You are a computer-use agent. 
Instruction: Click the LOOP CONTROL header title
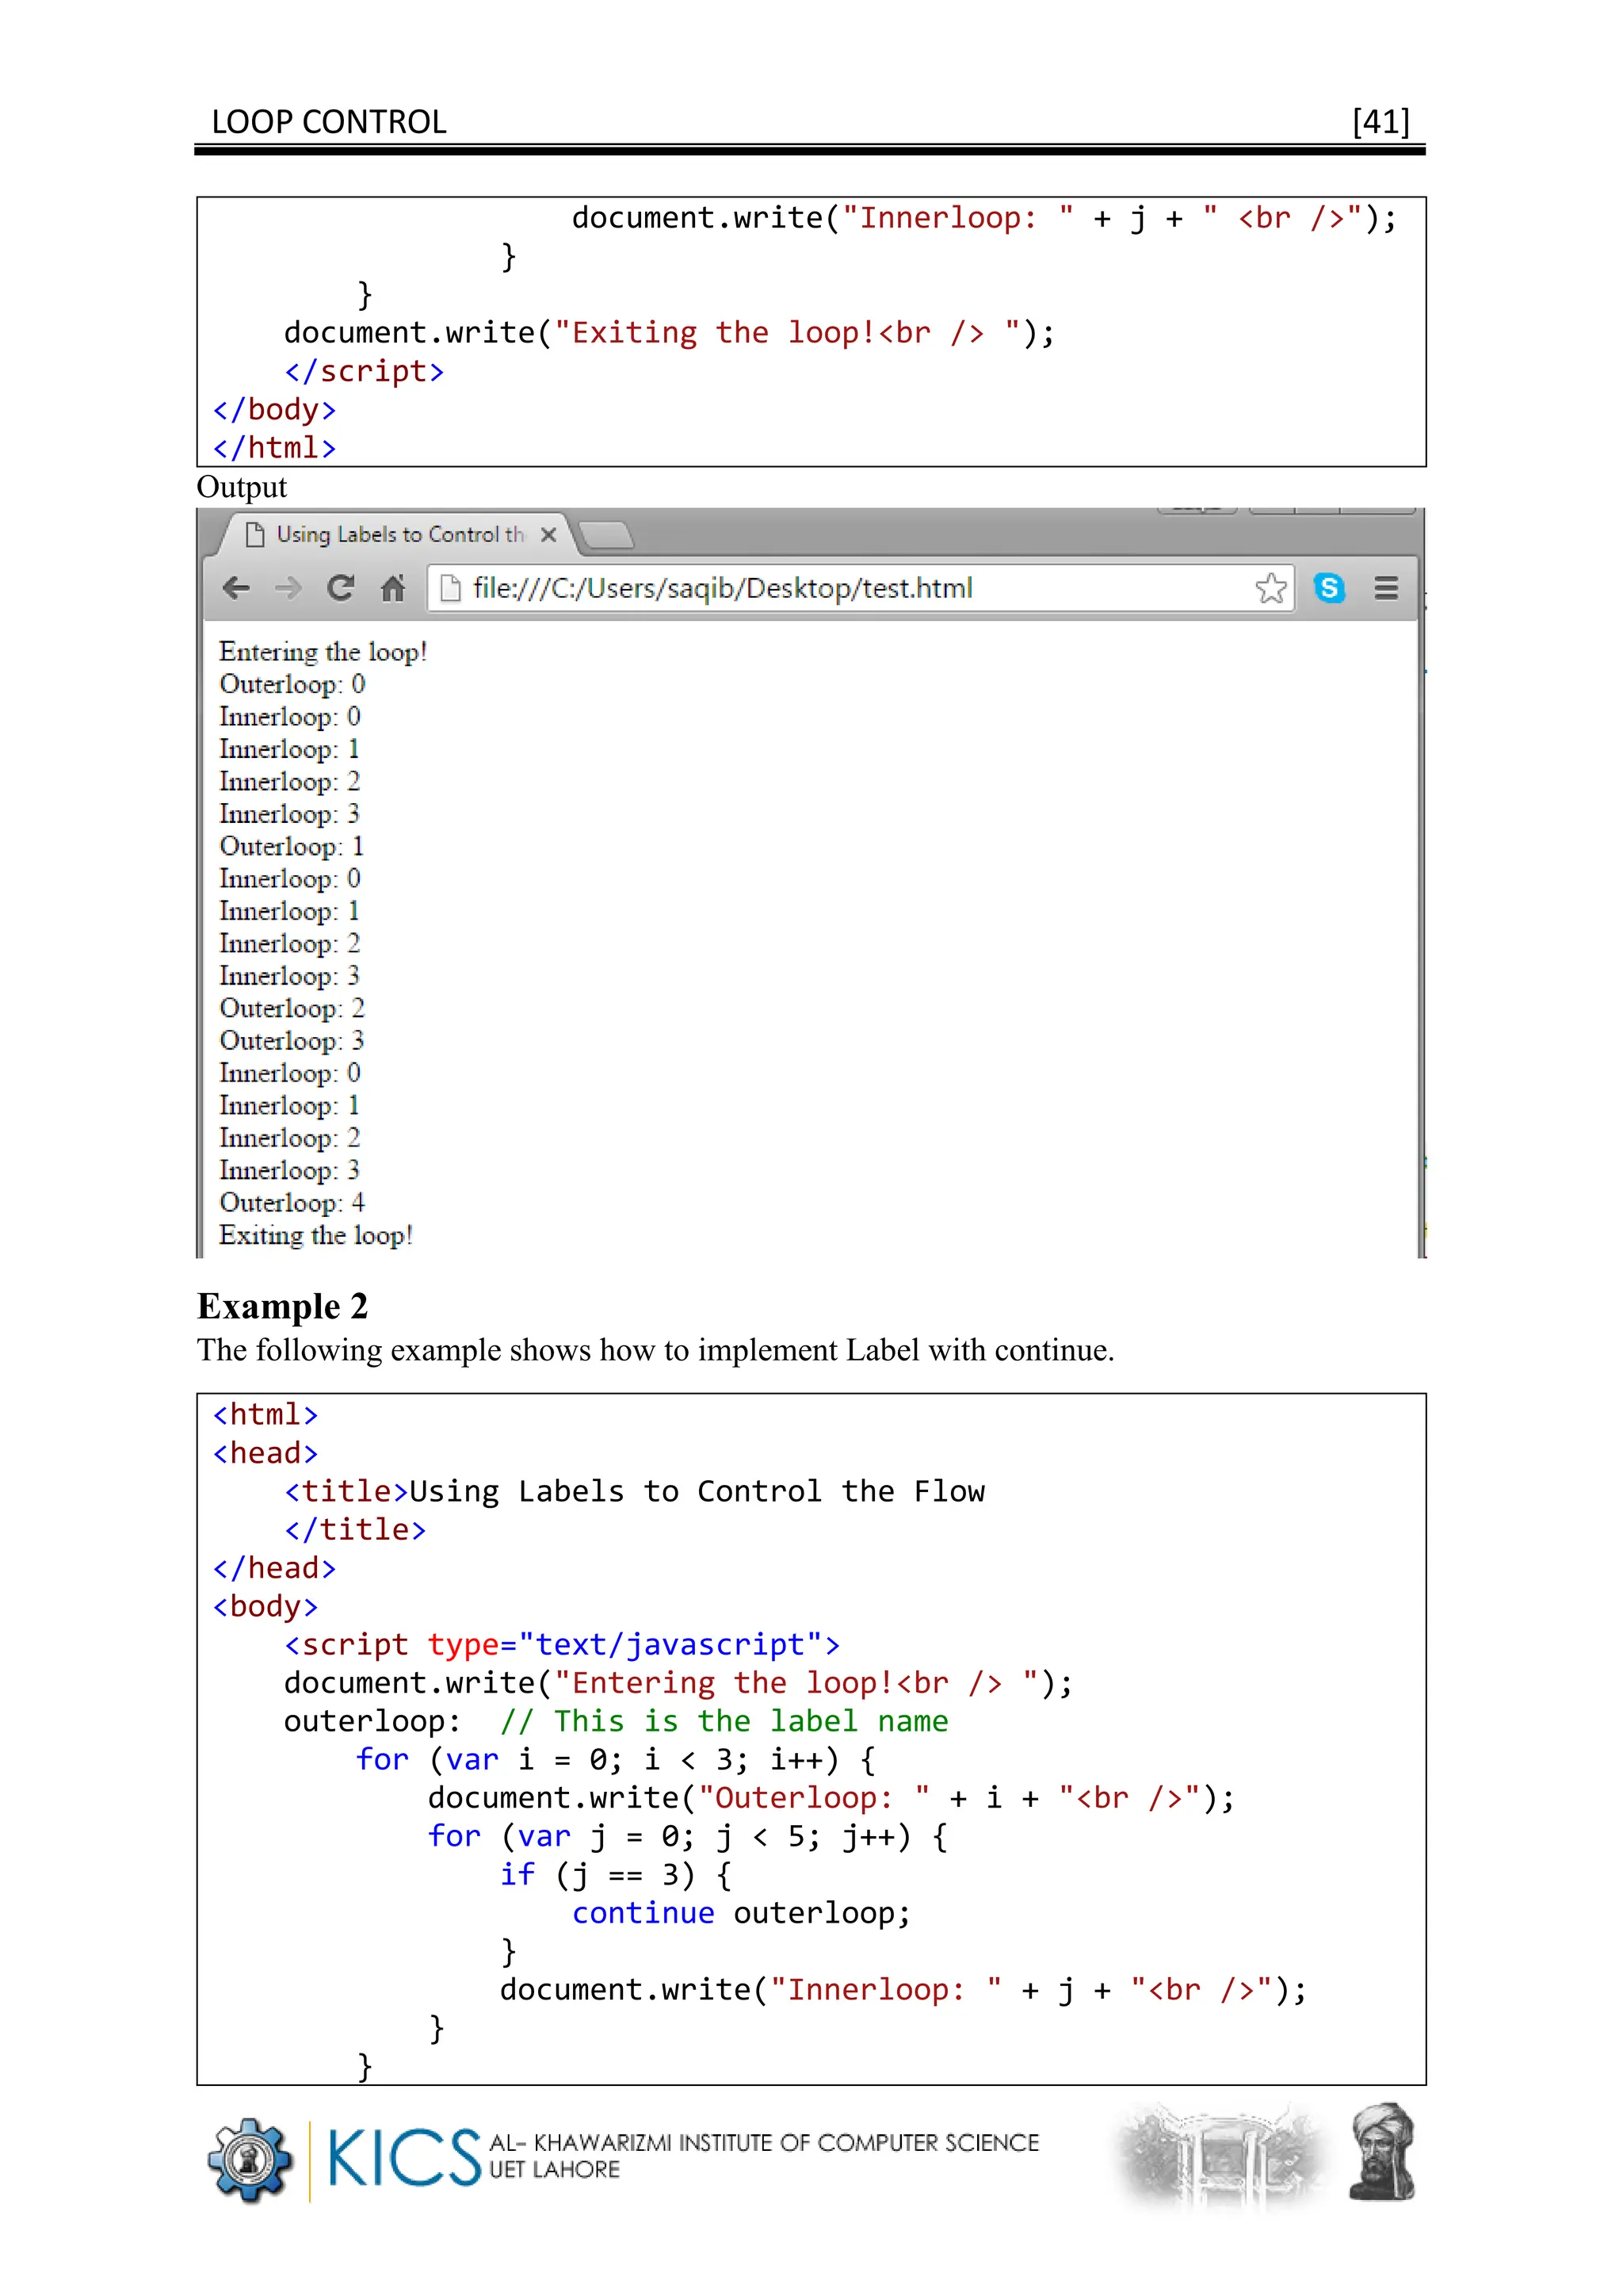pyautogui.click(x=329, y=122)
